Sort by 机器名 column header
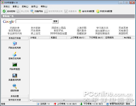Screen dimensions: 136x106 pos(58,38)
